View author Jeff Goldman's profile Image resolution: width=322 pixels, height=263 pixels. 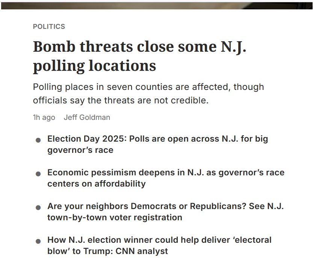[x=87, y=117]
